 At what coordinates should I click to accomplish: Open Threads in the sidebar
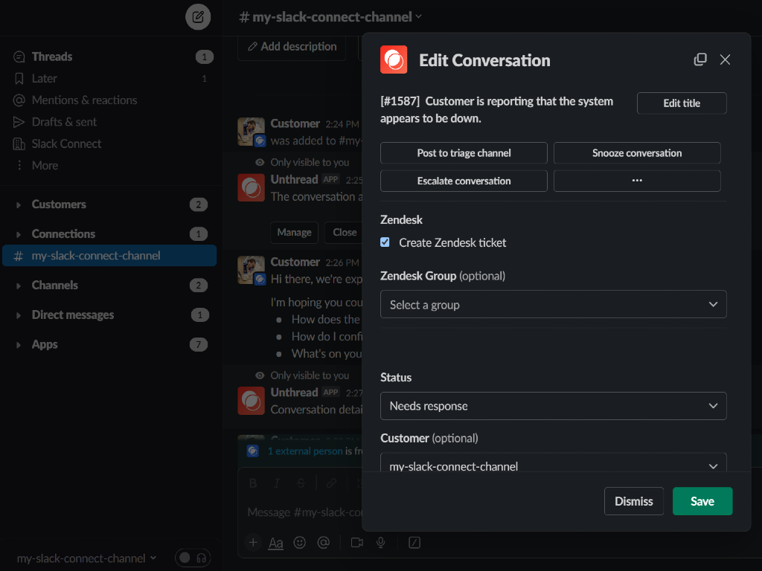tap(51, 57)
